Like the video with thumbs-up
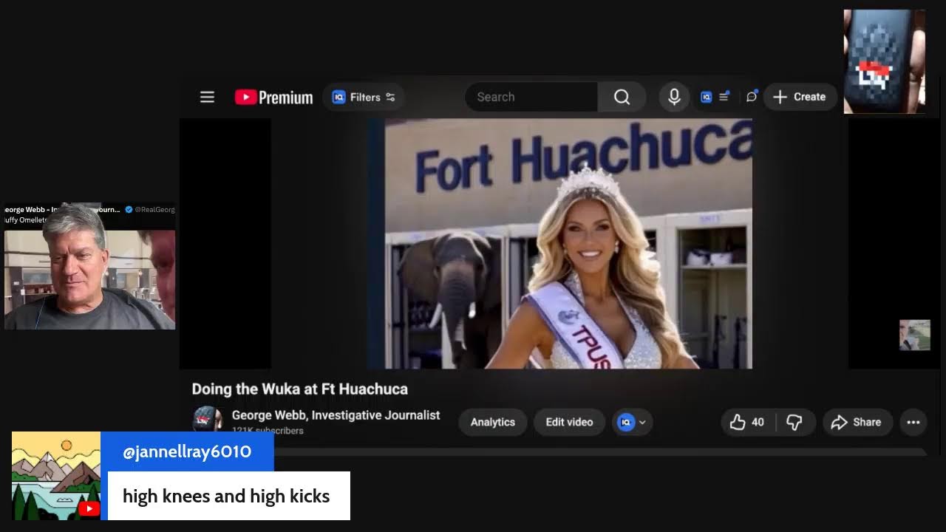The image size is (946, 532). click(747, 422)
